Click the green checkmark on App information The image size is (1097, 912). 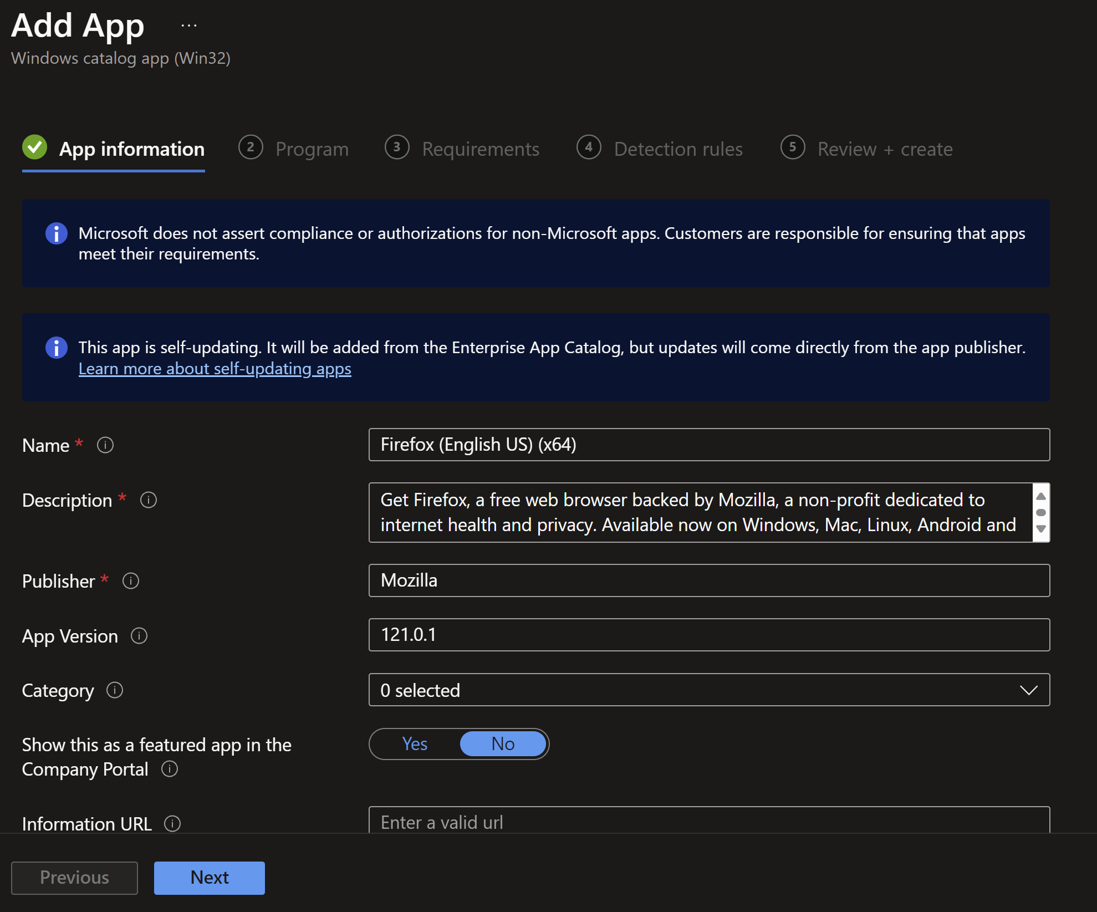coord(35,147)
